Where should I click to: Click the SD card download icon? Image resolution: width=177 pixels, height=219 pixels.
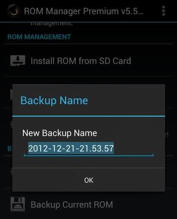tap(18, 60)
